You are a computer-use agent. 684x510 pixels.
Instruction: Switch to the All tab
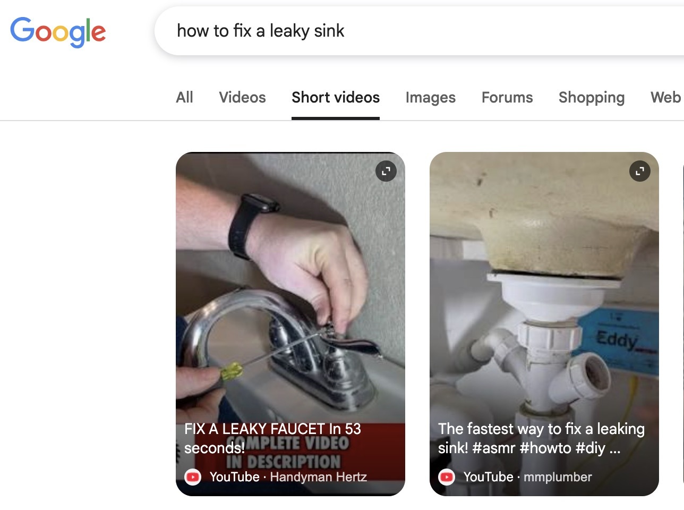(185, 97)
